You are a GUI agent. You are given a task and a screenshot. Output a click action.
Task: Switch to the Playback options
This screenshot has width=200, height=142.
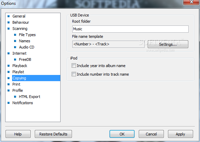click(x=20, y=66)
